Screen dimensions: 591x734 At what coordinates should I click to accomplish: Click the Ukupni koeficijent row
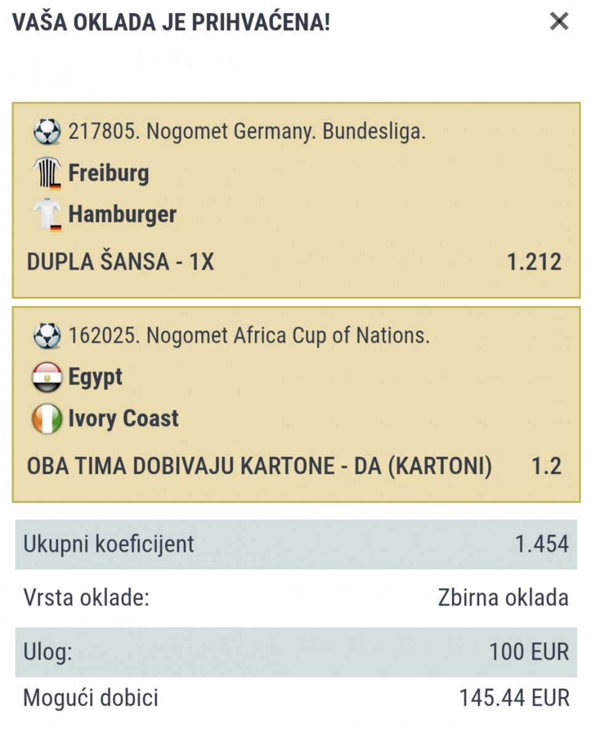click(295, 544)
